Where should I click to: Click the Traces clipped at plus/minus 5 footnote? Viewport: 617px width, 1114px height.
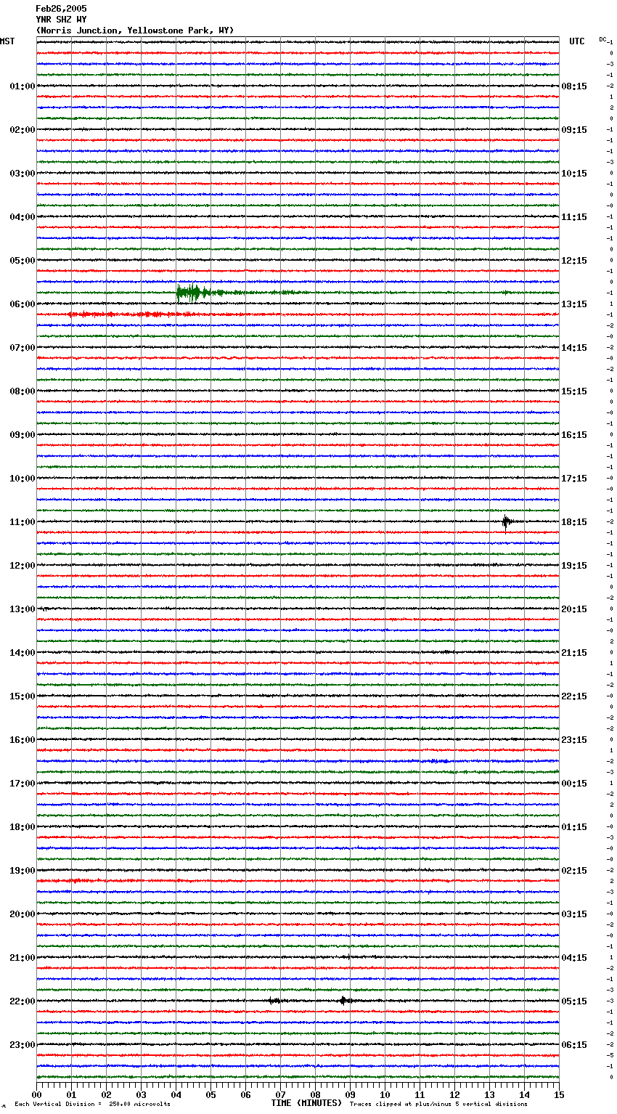[438, 1104]
